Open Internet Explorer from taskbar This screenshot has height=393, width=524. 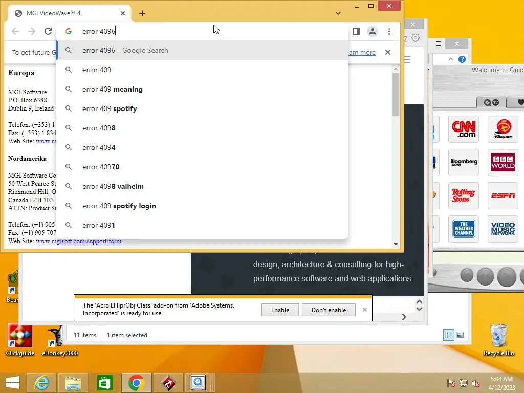click(41, 383)
